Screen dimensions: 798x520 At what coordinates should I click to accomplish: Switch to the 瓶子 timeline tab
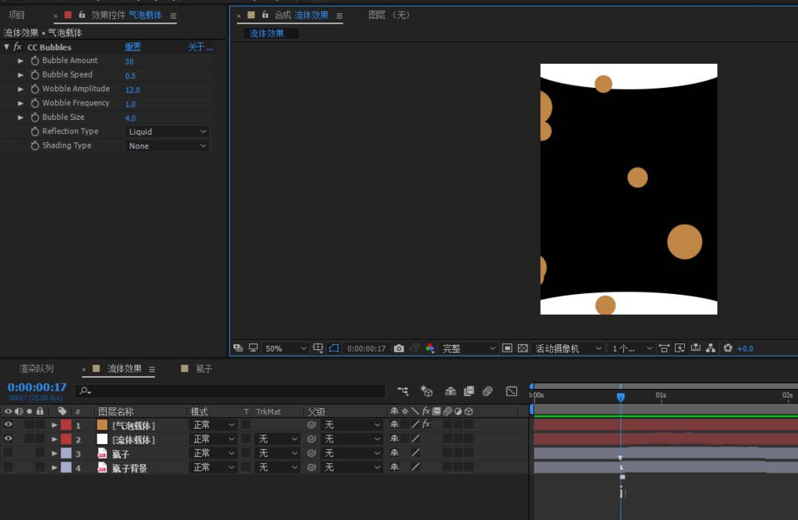(203, 369)
